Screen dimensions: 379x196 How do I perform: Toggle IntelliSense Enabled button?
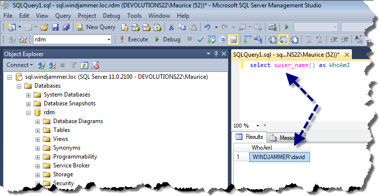click(x=233, y=39)
